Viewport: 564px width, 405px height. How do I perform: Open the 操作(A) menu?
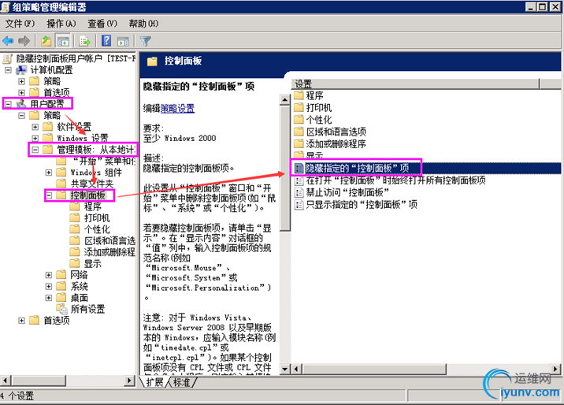click(x=61, y=24)
